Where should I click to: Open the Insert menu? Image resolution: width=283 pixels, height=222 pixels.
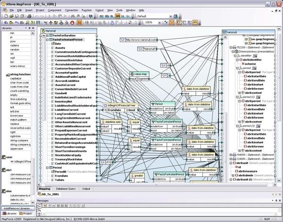pyautogui.click(x=29, y=10)
